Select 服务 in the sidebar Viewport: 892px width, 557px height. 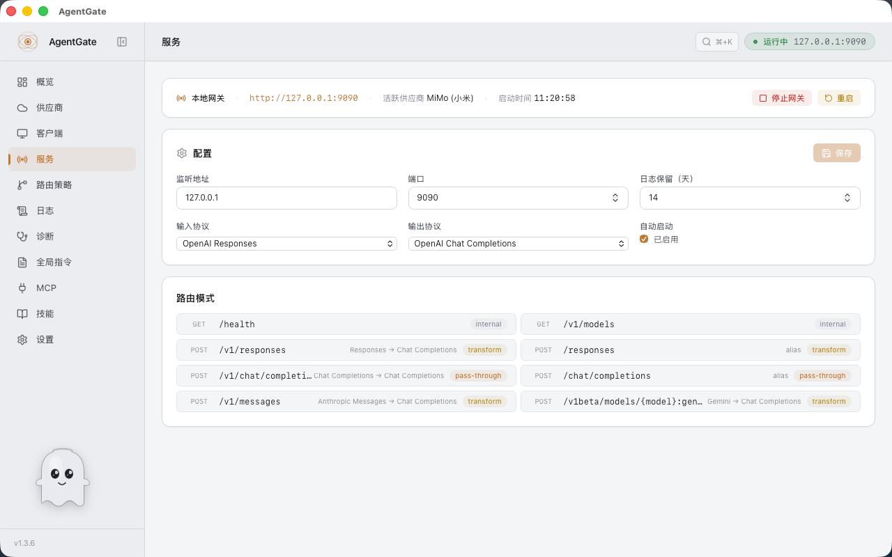(x=72, y=159)
